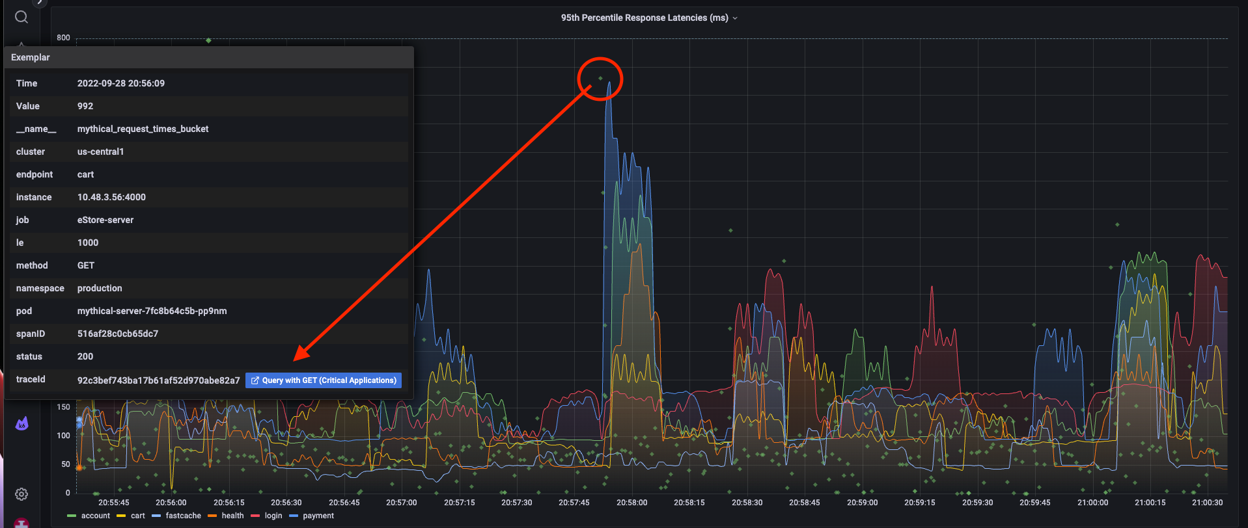Click the orange health legend color swatch
Image resolution: width=1248 pixels, height=528 pixels.
pyautogui.click(x=212, y=516)
